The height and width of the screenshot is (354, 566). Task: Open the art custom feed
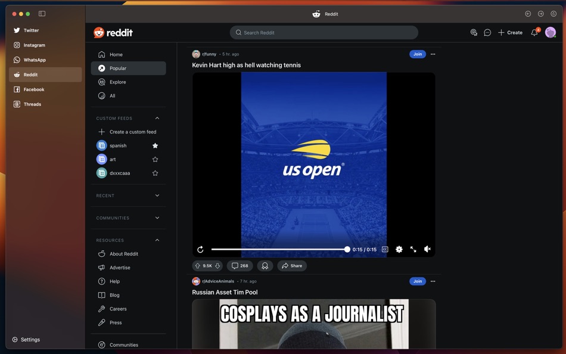click(x=113, y=159)
